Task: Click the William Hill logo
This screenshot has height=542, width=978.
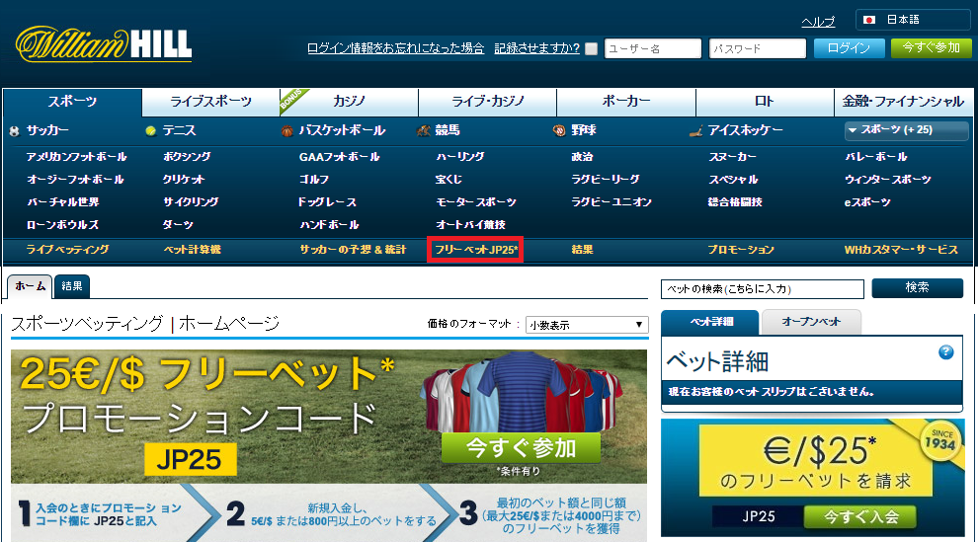Action: [104, 43]
